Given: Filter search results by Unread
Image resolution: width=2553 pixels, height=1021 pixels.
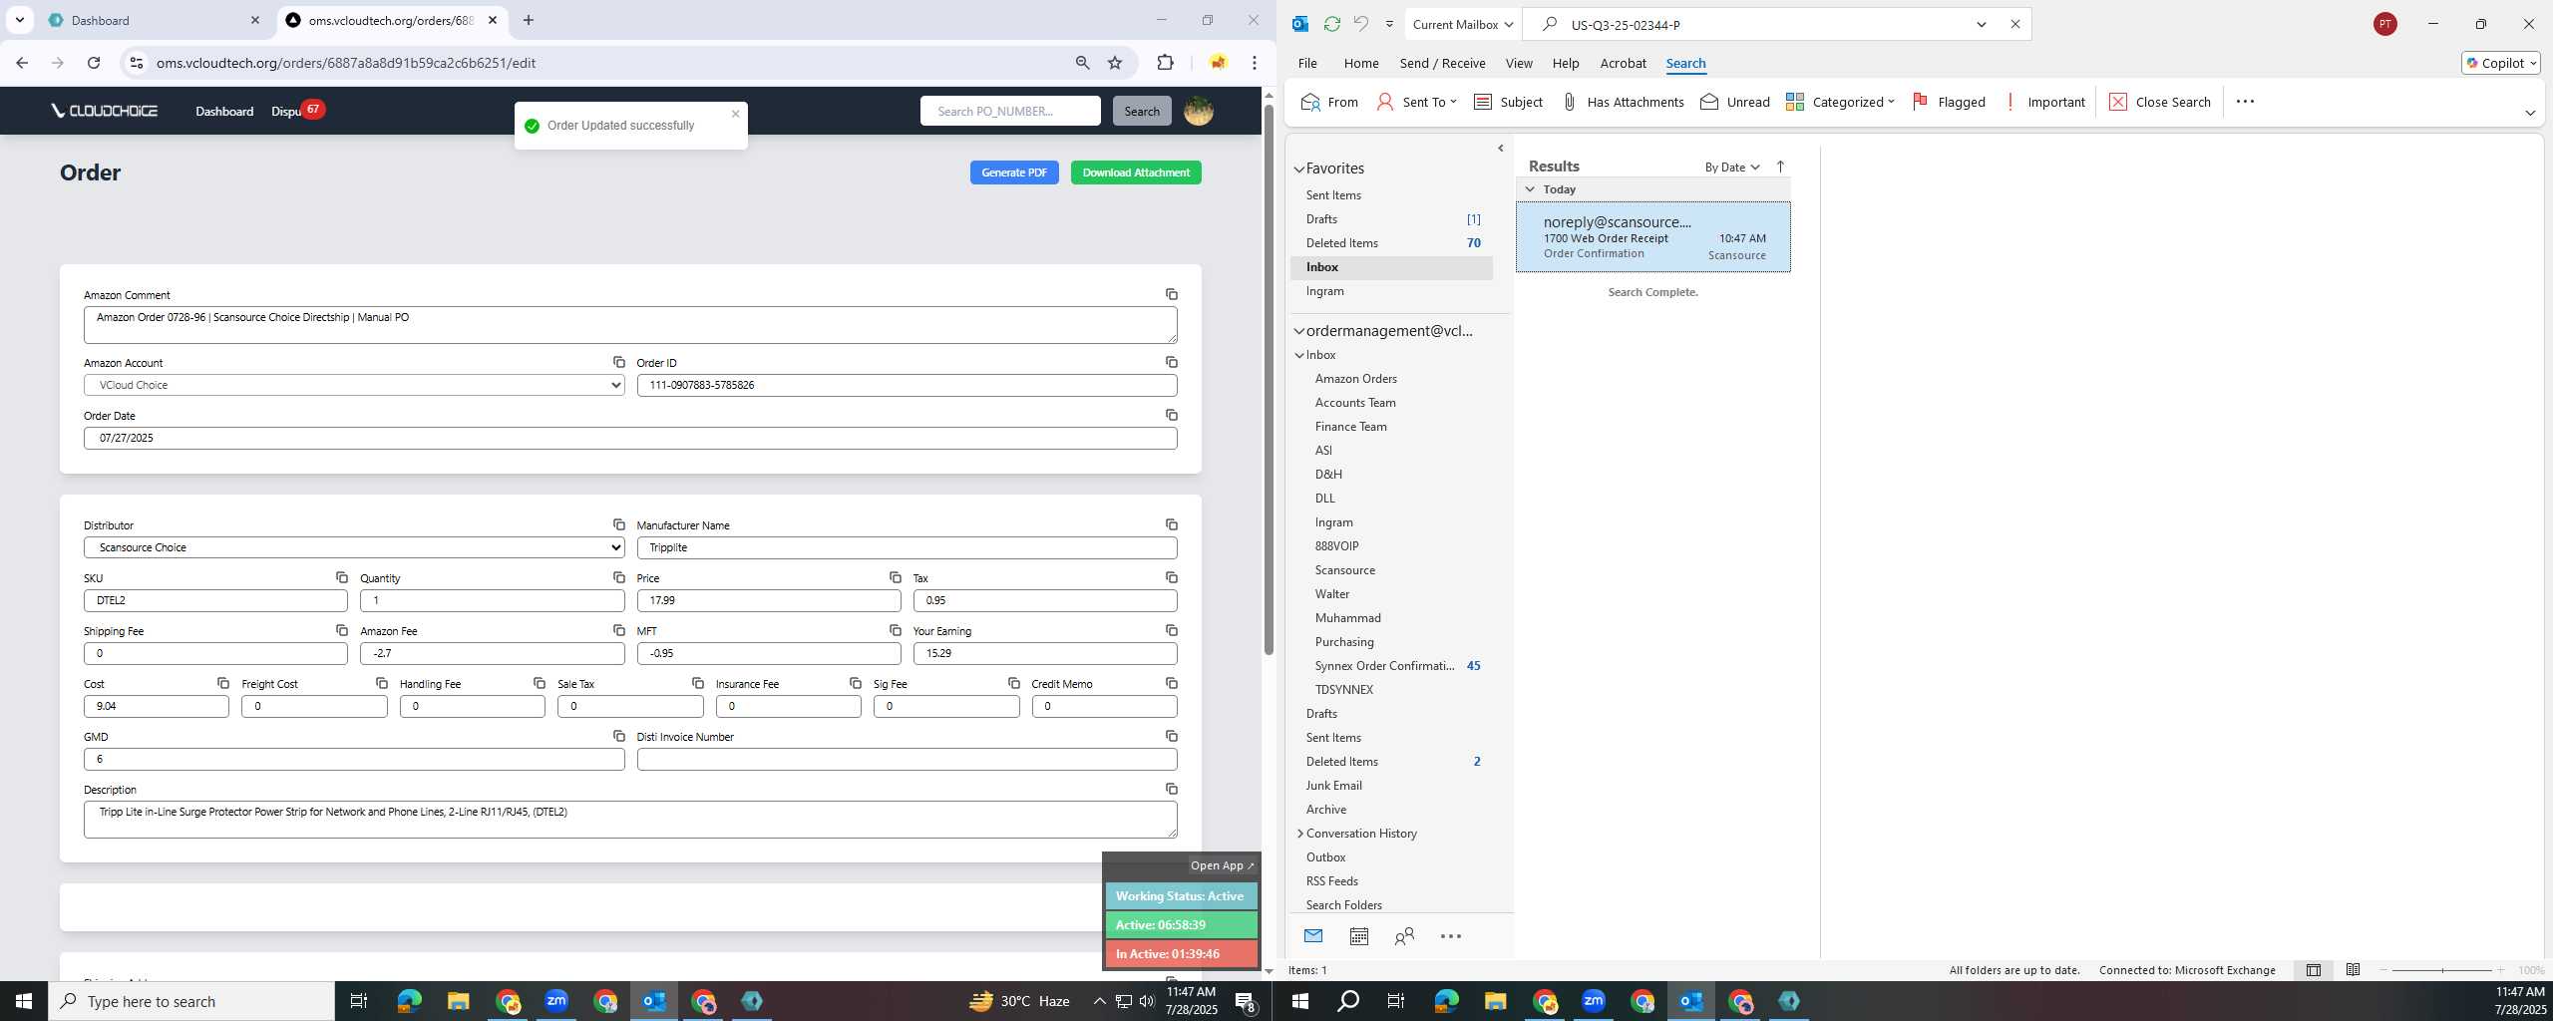Looking at the screenshot, I should point(1734,102).
